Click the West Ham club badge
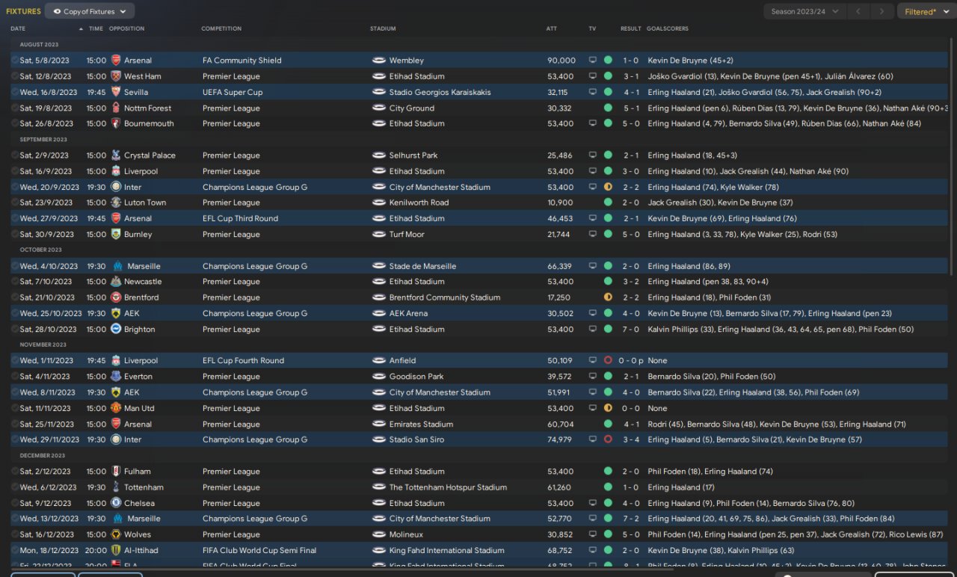The height and width of the screenshot is (577, 957). tap(116, 76)
